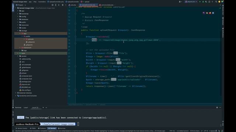Open in PhpStorm browser icon in editor
The image size is (236, 132).
pos(204,13)
